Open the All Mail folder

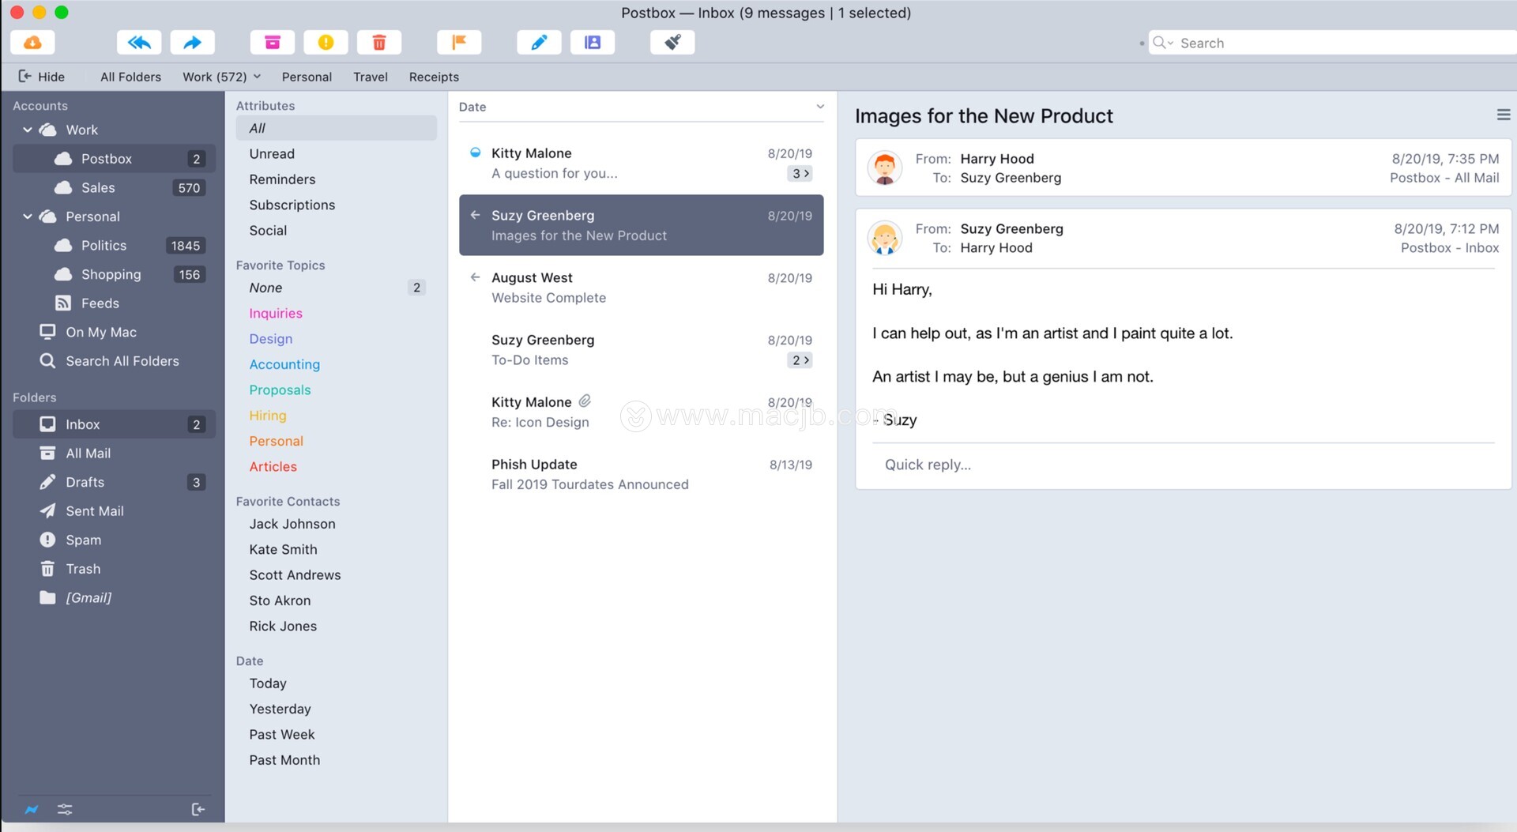[114, 454]
